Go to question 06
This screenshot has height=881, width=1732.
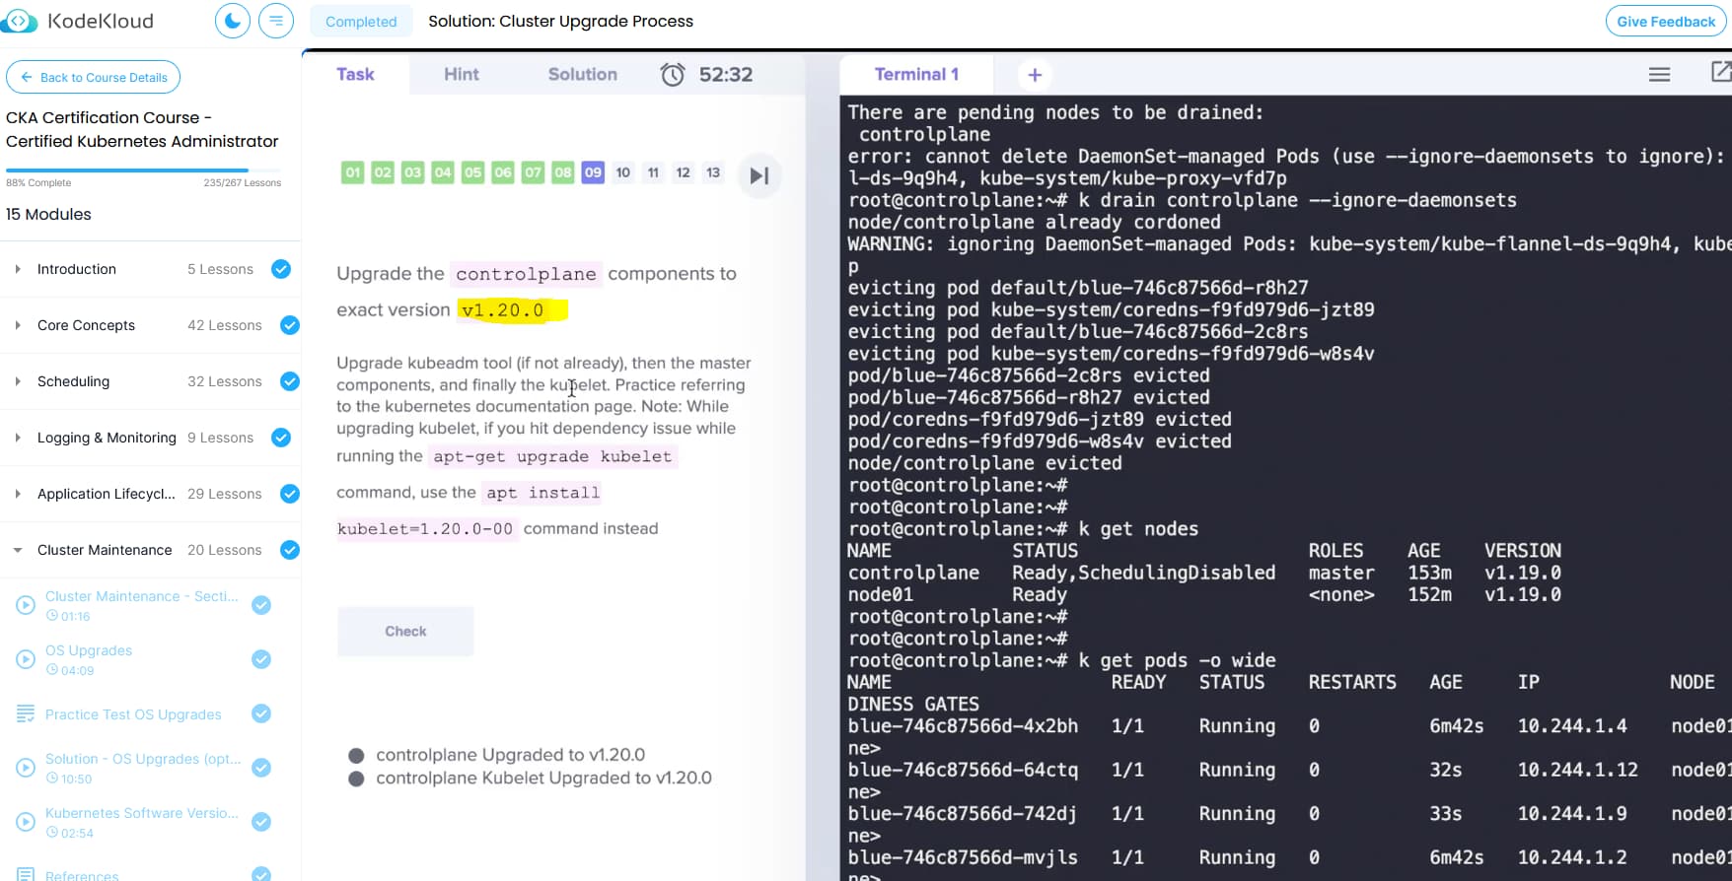(x=503, y=172)
